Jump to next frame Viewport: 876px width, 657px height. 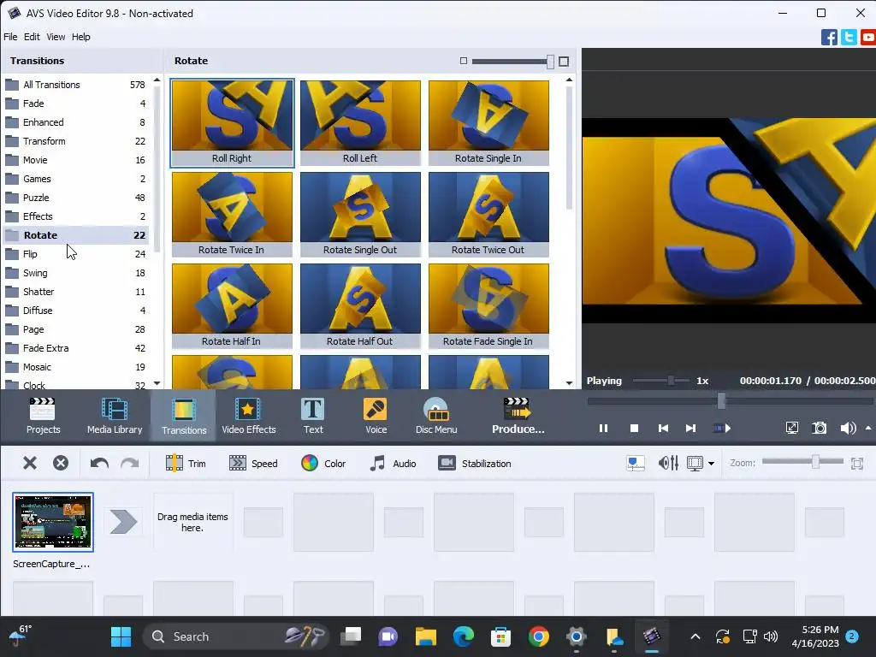point(690,428)
